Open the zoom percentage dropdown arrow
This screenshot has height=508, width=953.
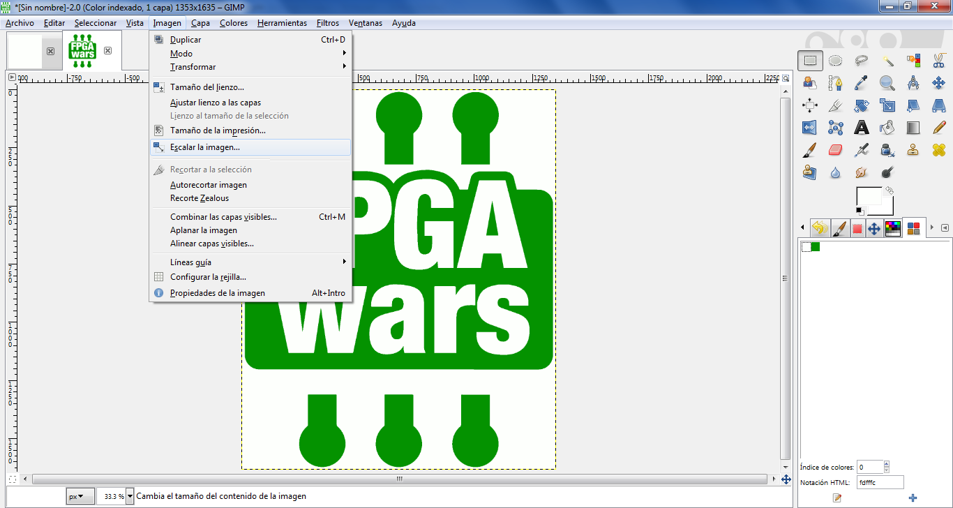130,496
